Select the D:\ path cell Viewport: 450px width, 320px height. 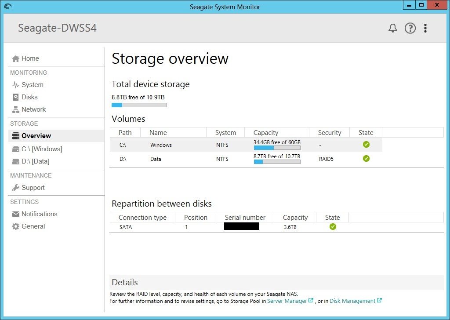(x=123, y=159)
